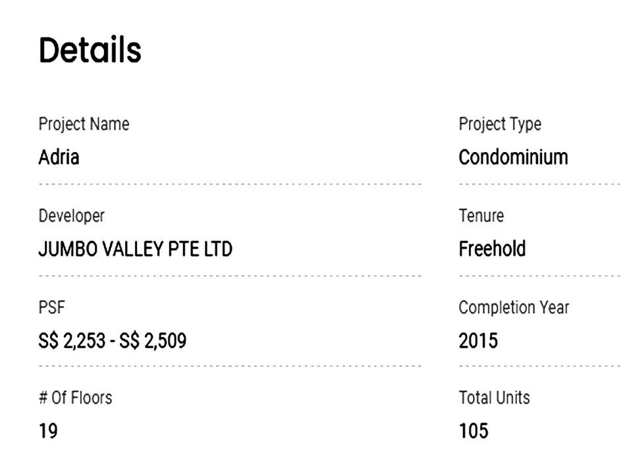
Task: Open the JUMBO VALLEY PTE LTD developer
Action: (x=135, y=249)
